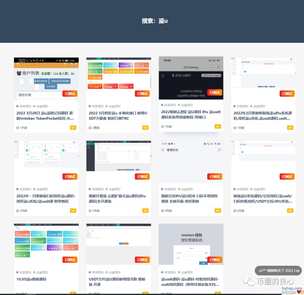Viewport: 304px width, 295px height.
Task: Click the 已测试 badge on the Imtoken 钱包 thumbnail
Action: point(215,260)
